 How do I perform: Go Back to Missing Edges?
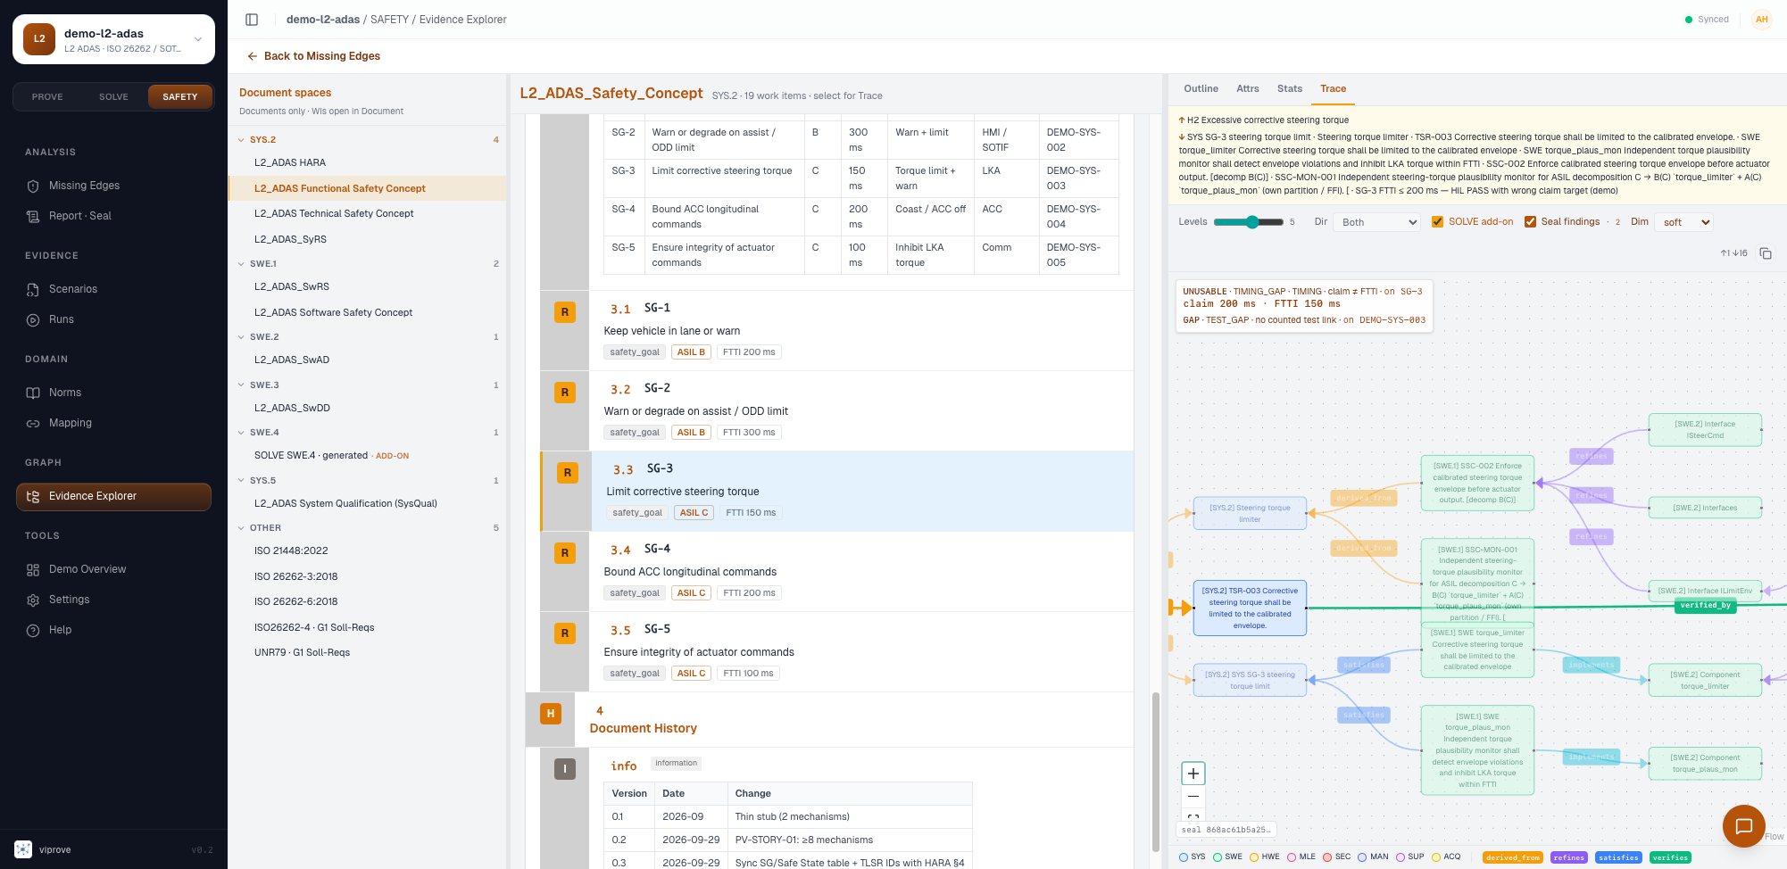pyautogui.click(x=314, y=56)
